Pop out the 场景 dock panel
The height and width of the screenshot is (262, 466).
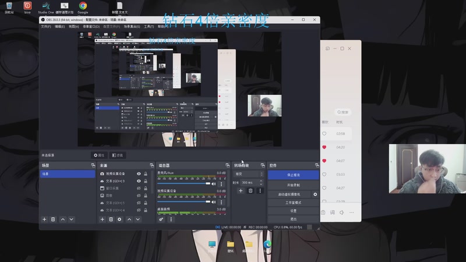click(93, 165)
